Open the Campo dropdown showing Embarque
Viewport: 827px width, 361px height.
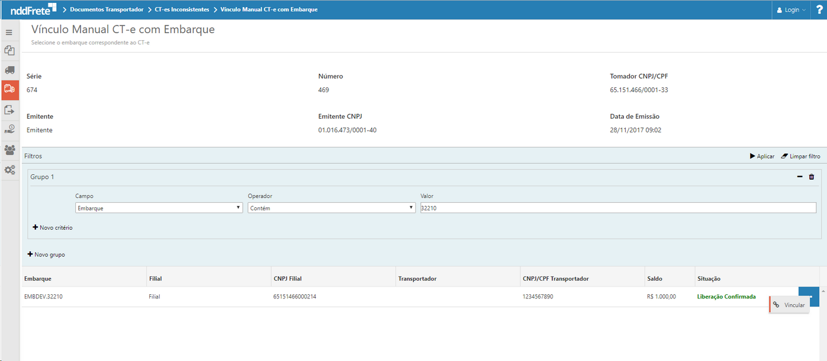point(159,208)
